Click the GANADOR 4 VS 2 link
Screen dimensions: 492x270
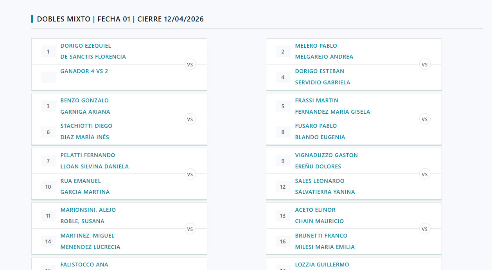(84, 71)
